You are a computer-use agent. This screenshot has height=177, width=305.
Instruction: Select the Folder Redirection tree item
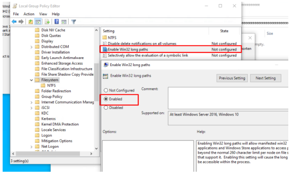(x=56, y=91)
